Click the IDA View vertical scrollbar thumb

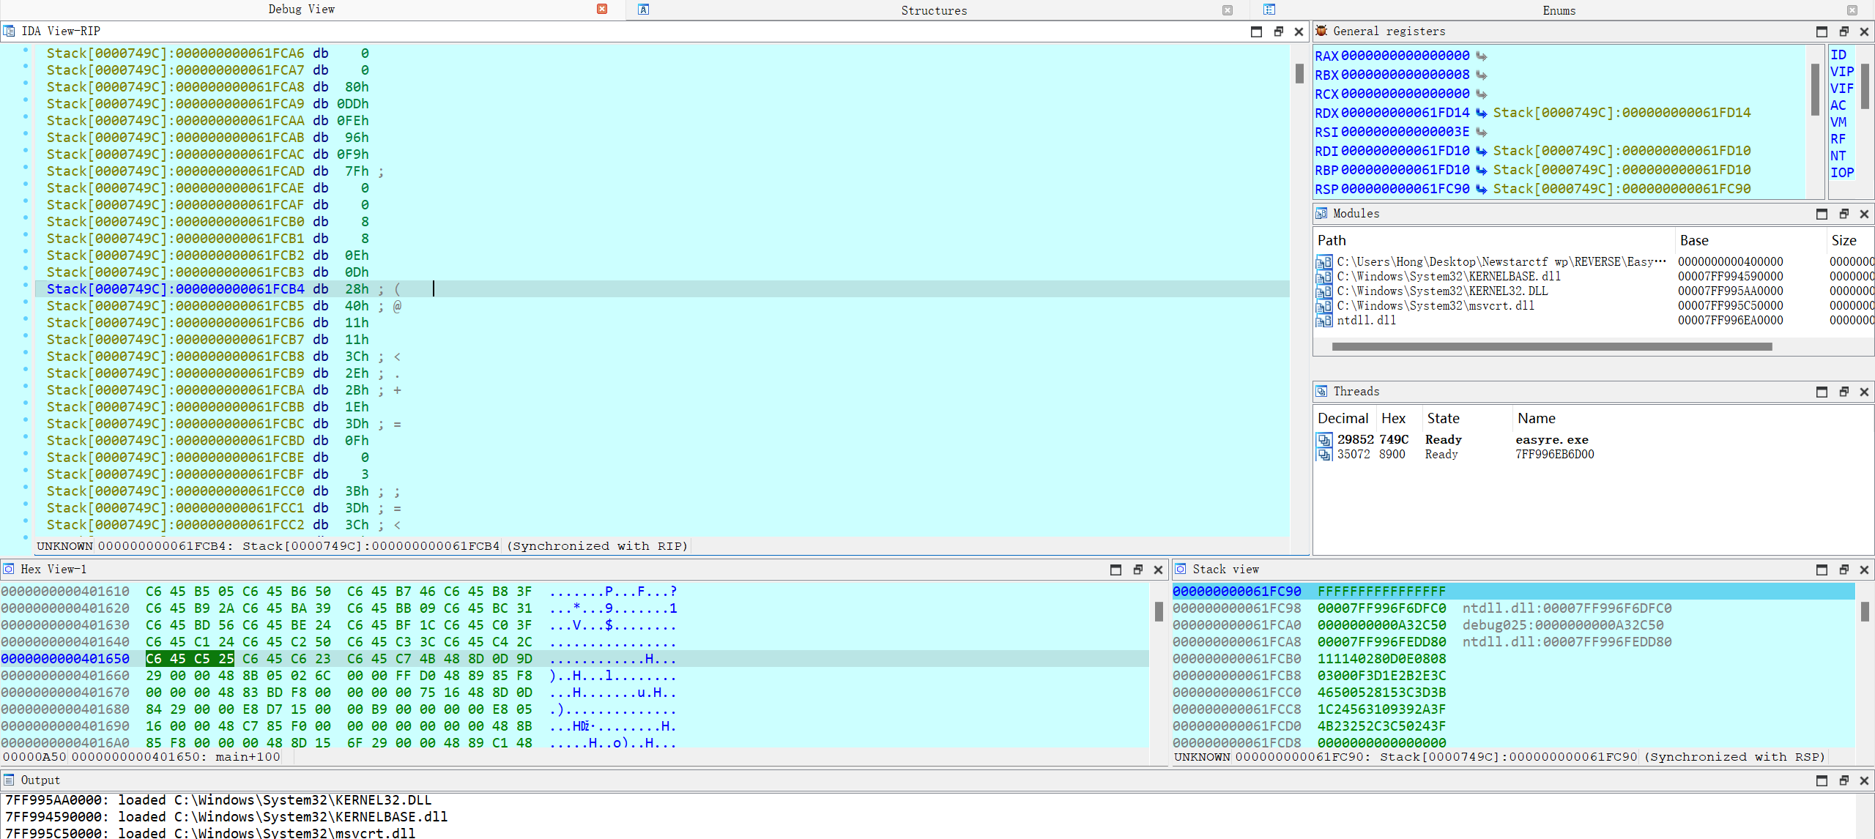1299,73
